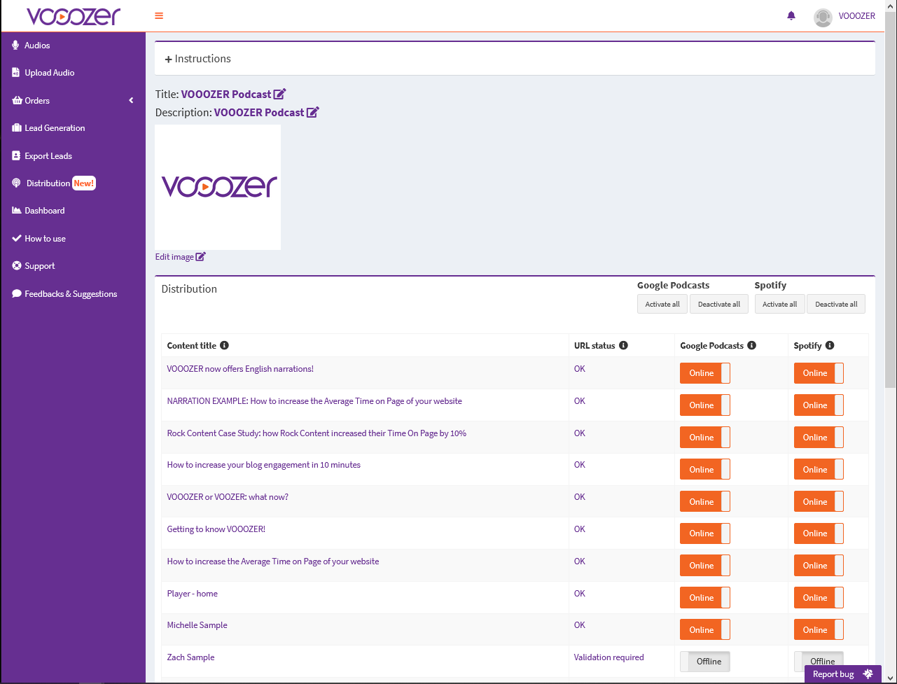Click the How to use checkmark icon
This screenshot has height=684, width=897.
coord(17,239)
